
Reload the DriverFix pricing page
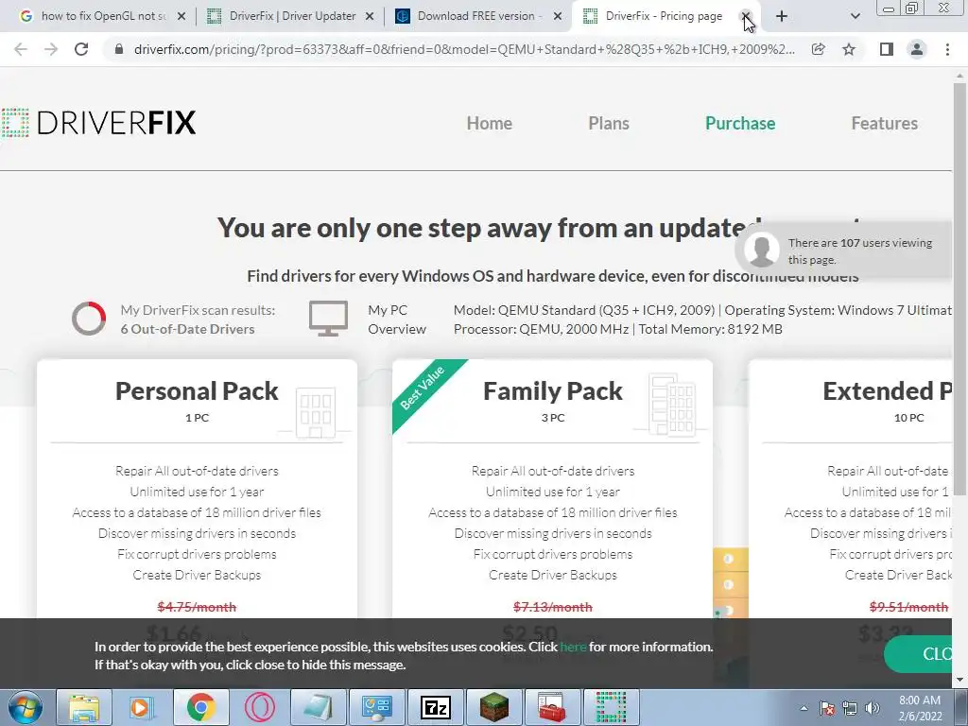(81, 49)
